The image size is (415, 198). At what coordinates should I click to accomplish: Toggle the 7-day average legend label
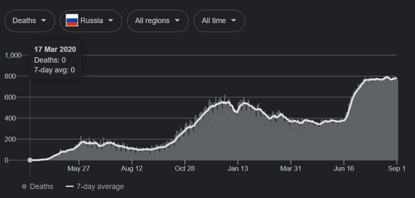(x=100, y=186)
